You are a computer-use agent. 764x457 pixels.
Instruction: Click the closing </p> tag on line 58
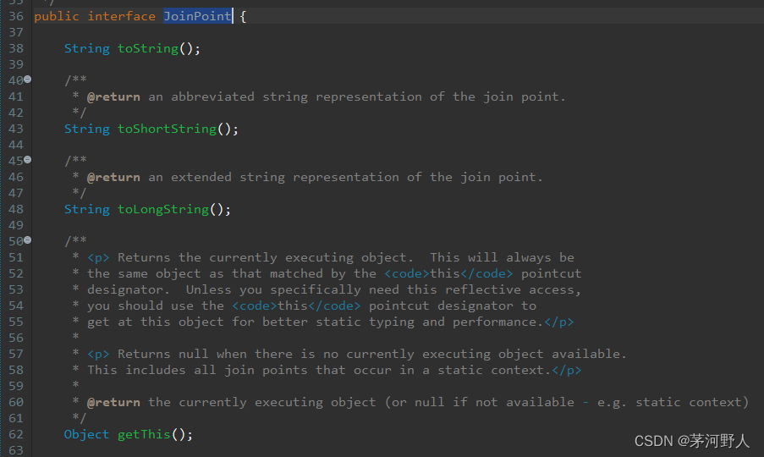567,370
